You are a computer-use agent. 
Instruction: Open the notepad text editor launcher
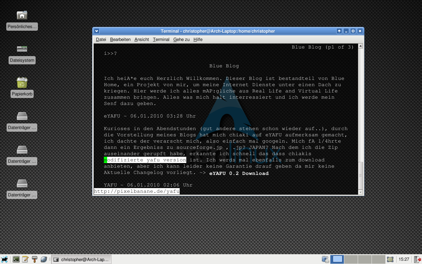tap(25, 259)
